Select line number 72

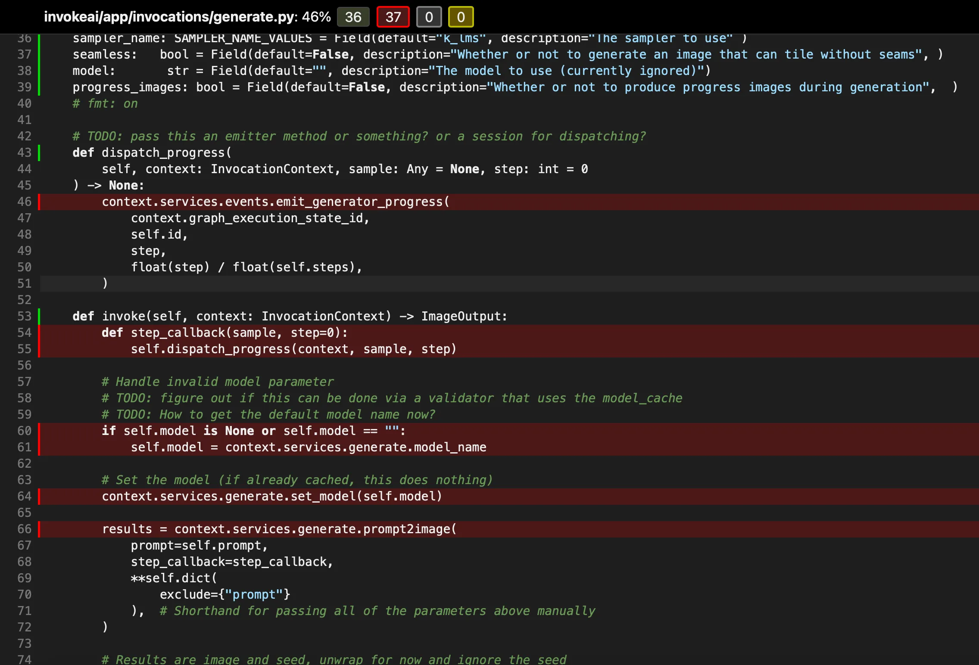tap(25, 627)
